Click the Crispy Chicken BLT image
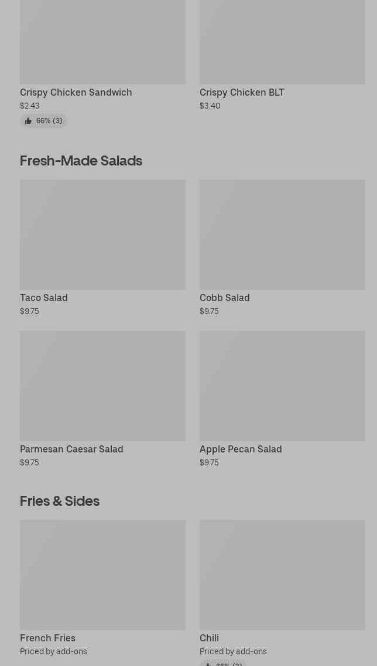Viewport: 377px width, 666px height. 282,41
